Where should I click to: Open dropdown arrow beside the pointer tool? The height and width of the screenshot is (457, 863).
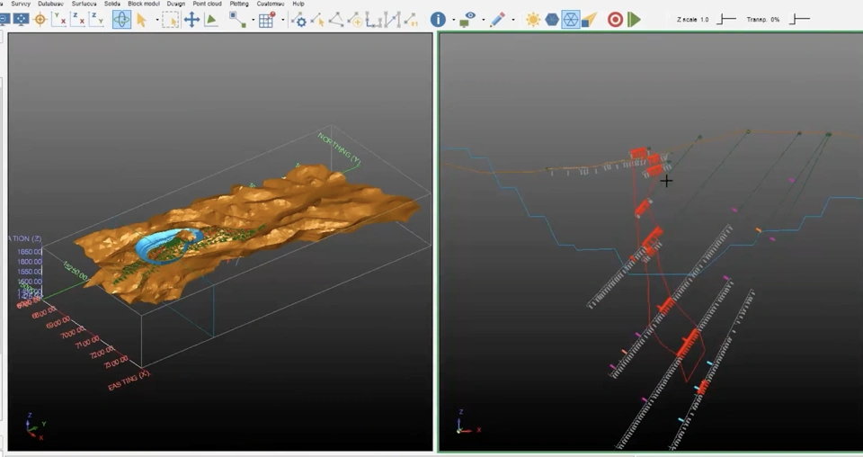coord(156,20)
